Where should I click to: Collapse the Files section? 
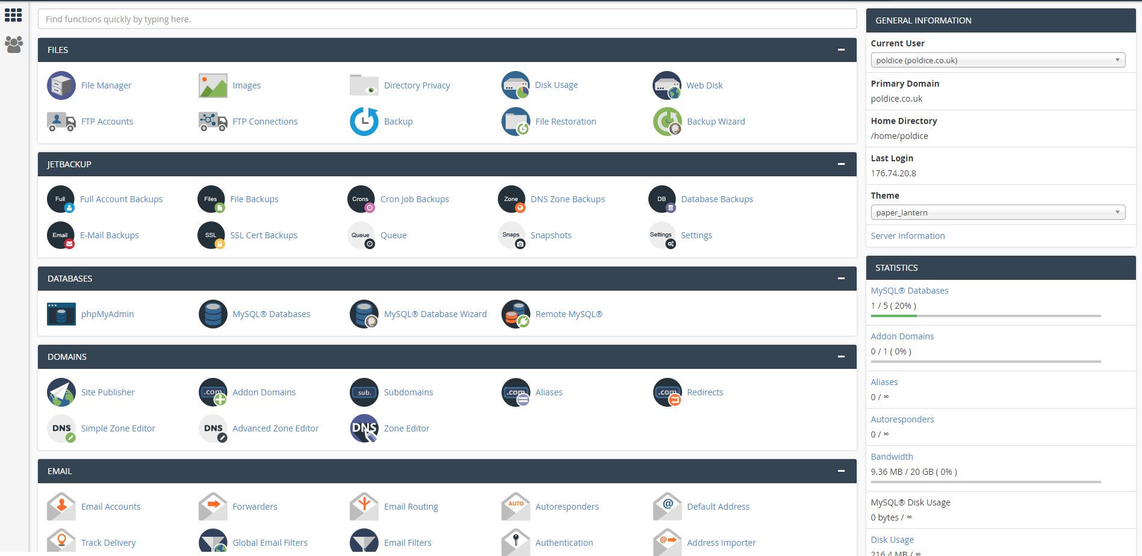click(x=841, y=50)
